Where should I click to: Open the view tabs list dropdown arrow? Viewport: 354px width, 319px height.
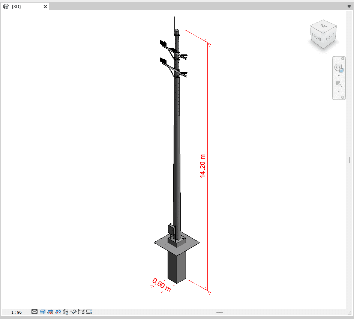349,6
